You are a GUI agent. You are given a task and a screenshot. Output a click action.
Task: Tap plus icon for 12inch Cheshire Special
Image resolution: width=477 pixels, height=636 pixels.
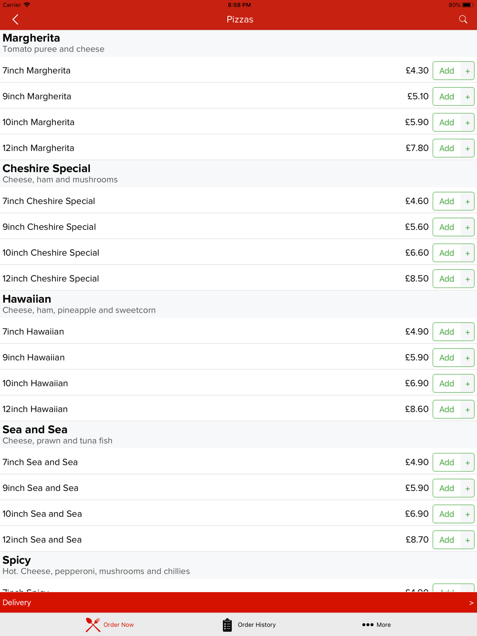(467, 279)
